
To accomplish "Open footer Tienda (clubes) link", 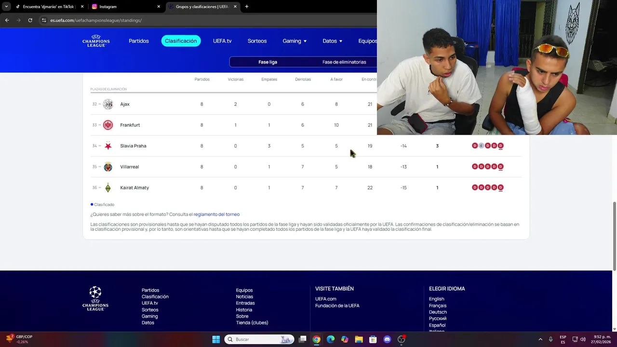I will point(252,322).
